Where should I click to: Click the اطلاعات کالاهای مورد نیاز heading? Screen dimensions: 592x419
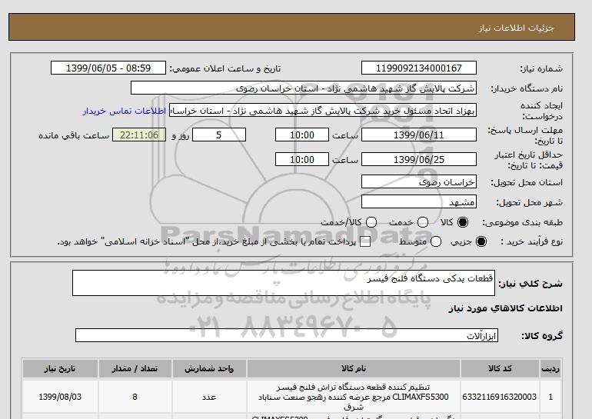[506, 308]
